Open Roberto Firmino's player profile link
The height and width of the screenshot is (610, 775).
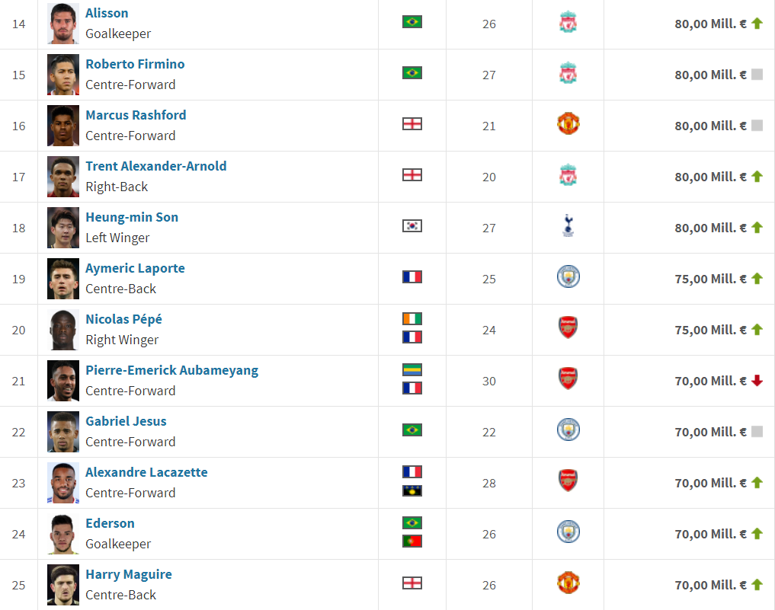pyautogui.click(x=135, y=64)
